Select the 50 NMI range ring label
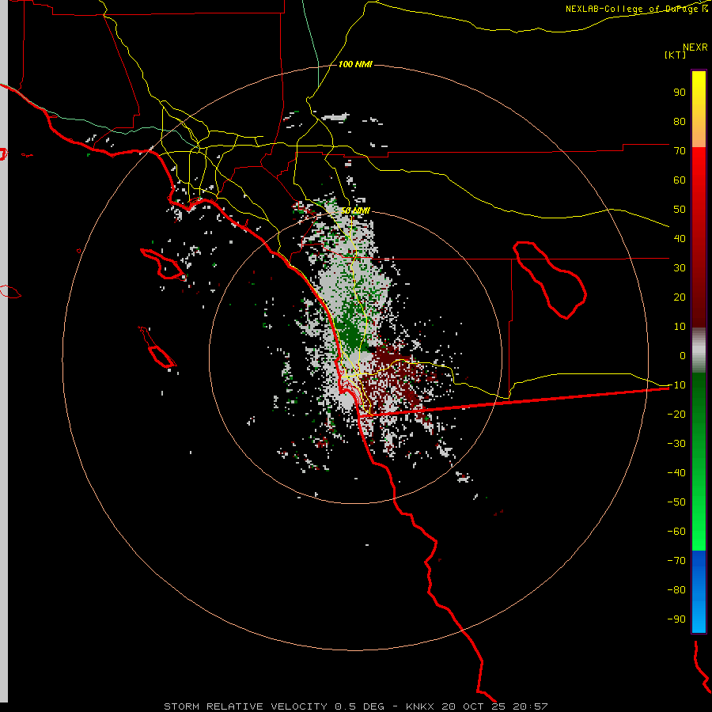Viewport: 712px width, 712px height. click(355, 210)
